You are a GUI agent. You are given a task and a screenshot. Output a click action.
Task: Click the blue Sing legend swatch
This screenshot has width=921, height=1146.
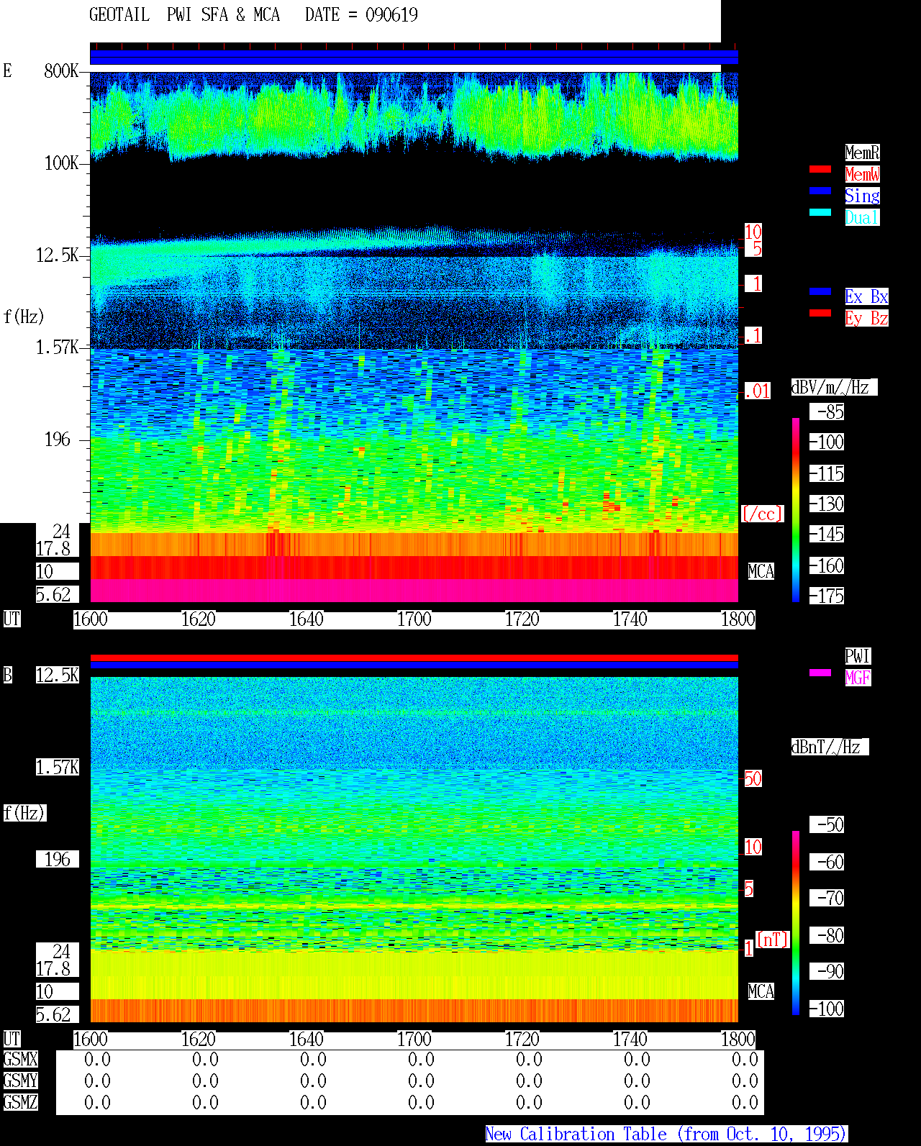[x=820, y=191]
